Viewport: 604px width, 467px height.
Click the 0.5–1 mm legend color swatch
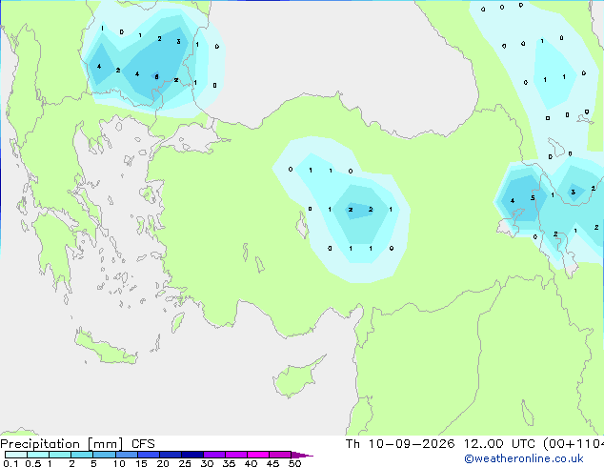click(x=38, y=455)
